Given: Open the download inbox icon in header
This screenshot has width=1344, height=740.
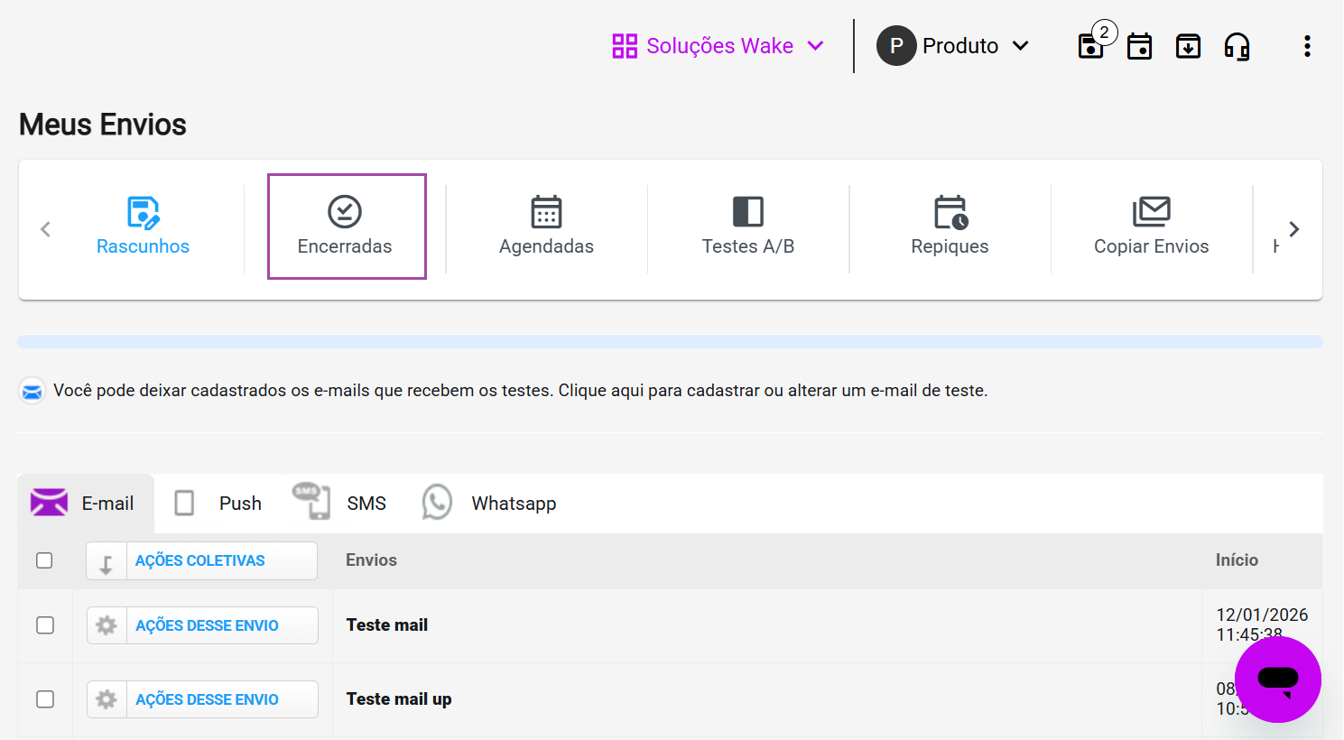Looking at the screenshot, I should (x=1188, y=46).
